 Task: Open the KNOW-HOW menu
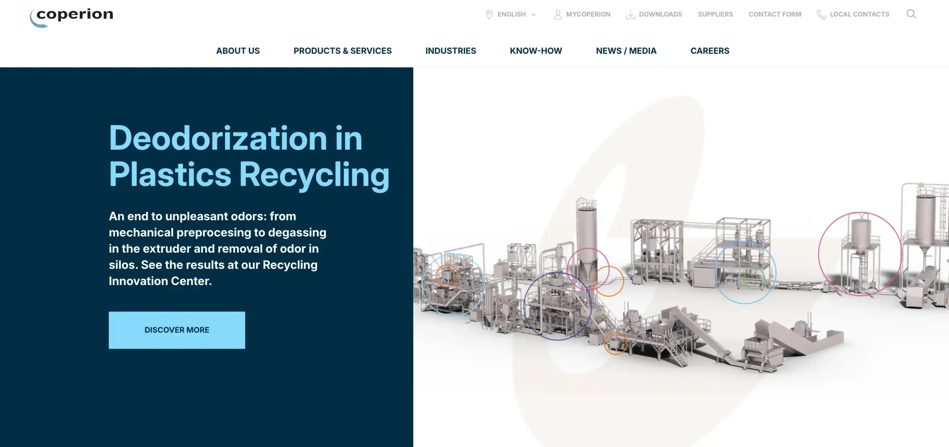click(536, 51)
